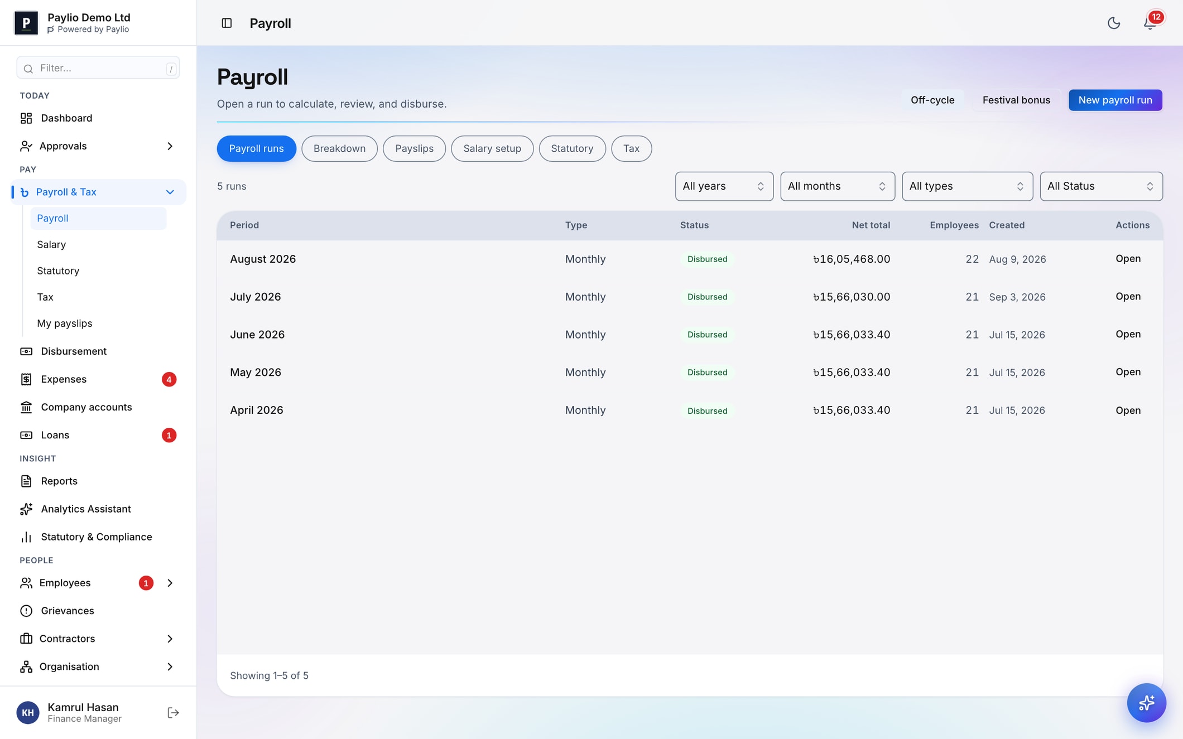
Task: Click the log out icon
Action: (173, 712)
